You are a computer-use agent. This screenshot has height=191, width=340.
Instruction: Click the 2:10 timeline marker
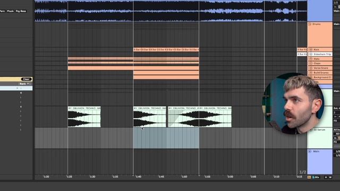tap(276, 177)
